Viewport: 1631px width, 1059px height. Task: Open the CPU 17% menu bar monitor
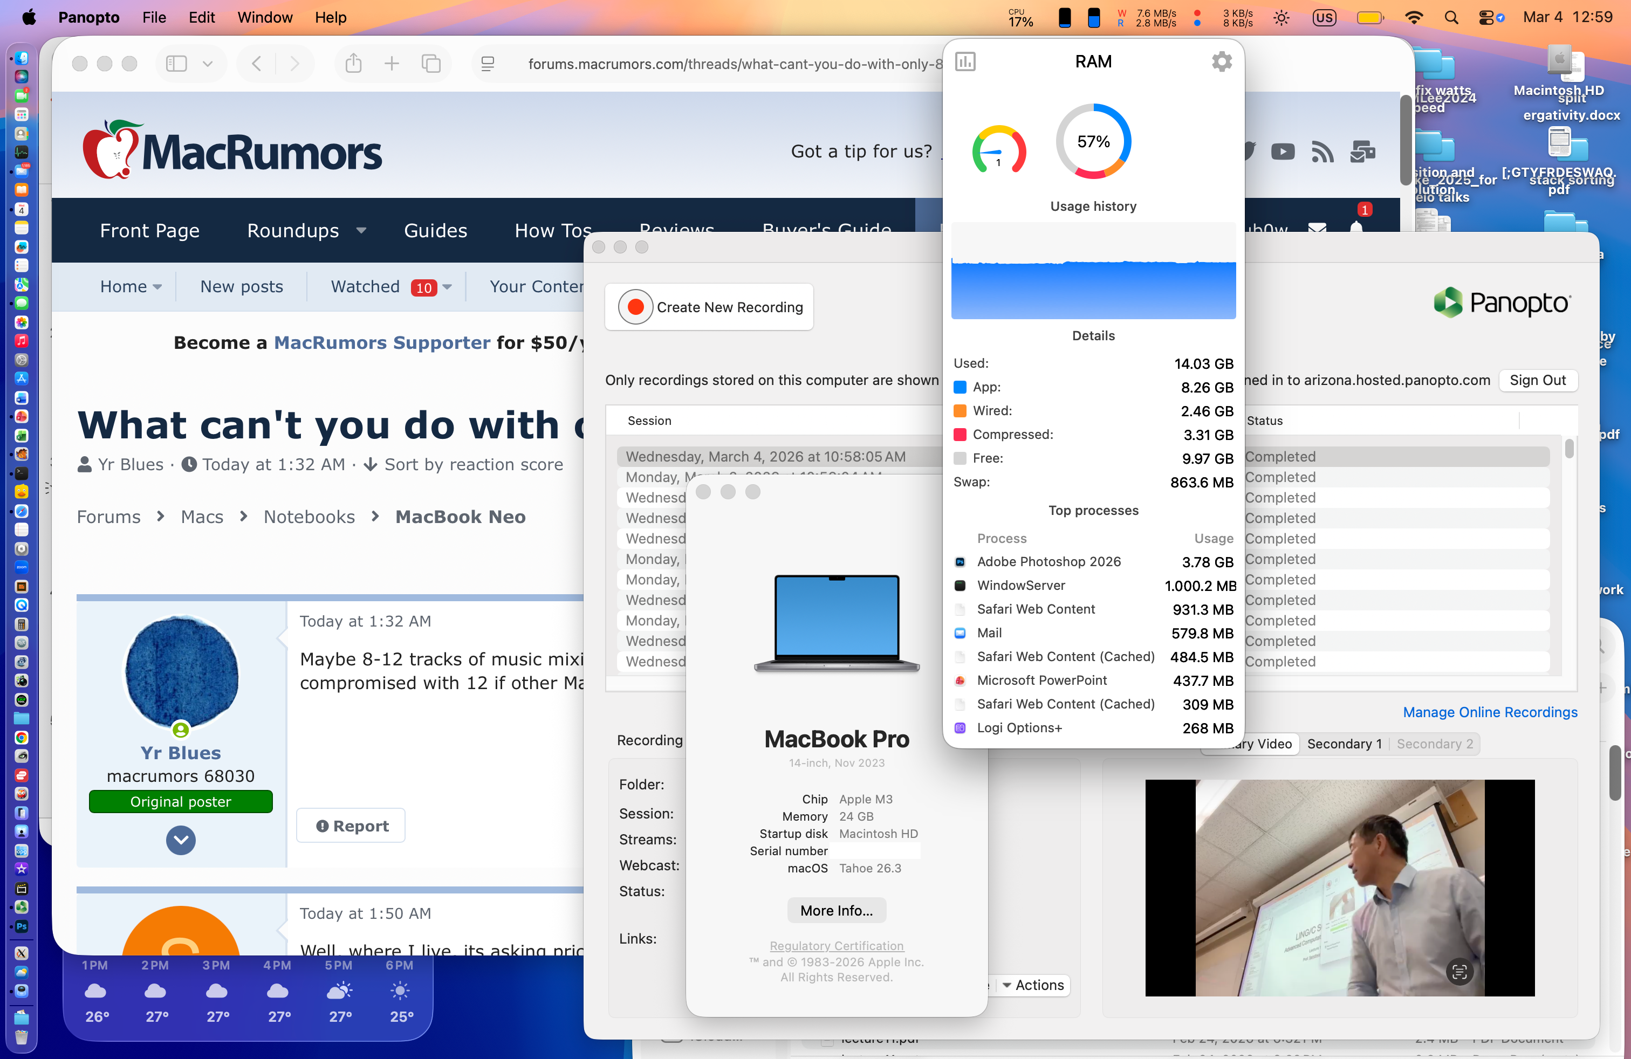pyautogui.click(x=1020, y=17)
